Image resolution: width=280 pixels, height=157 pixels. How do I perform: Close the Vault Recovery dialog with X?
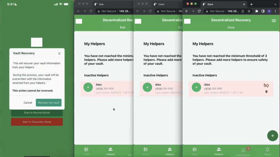[59, 54]
